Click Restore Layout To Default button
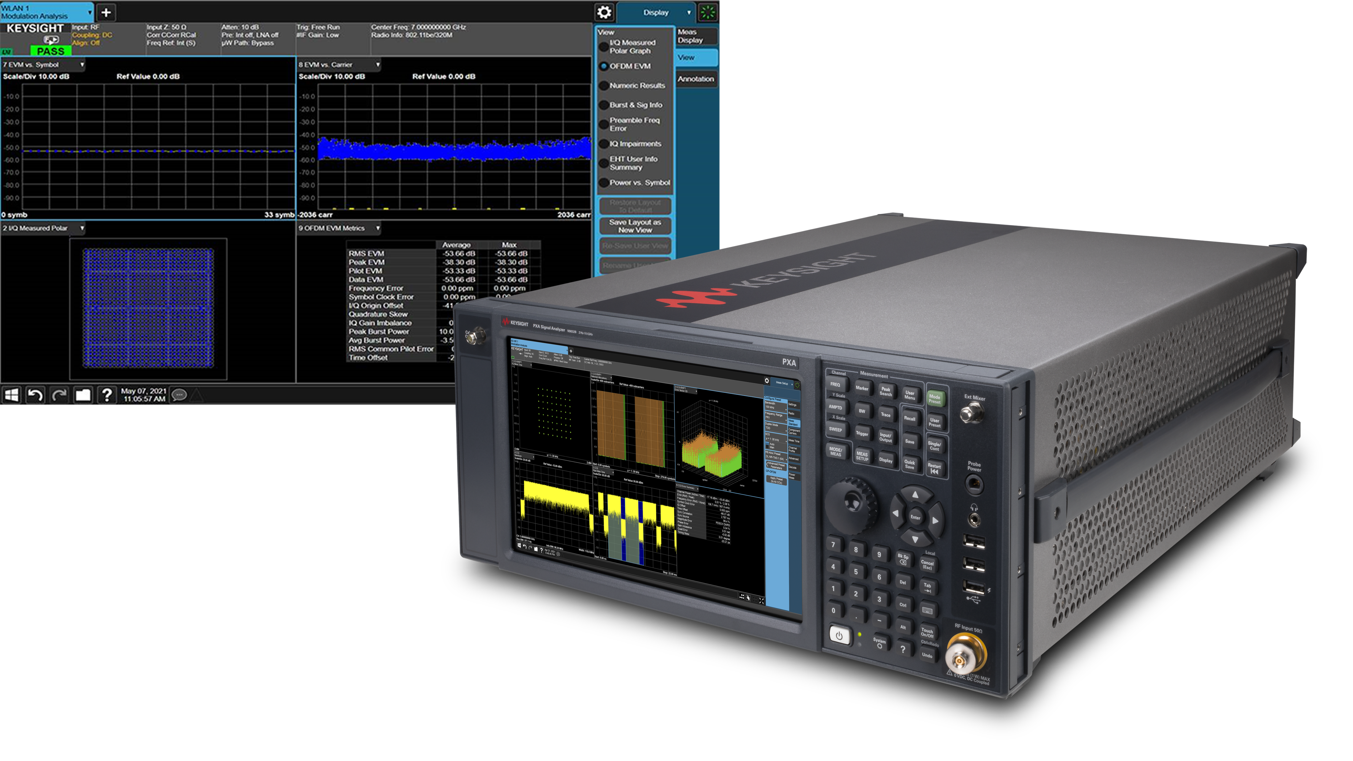 pos(635,206)
